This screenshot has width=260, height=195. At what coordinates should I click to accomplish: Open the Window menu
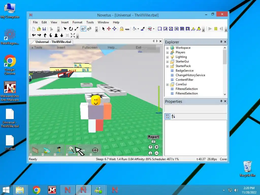103,22
